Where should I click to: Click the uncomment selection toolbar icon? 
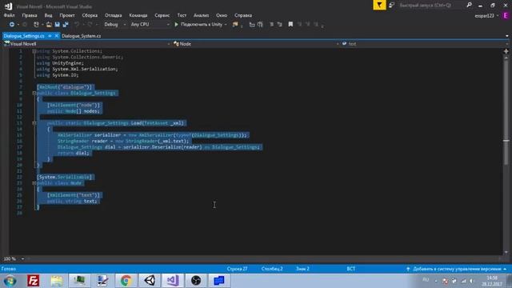point(260,25)
